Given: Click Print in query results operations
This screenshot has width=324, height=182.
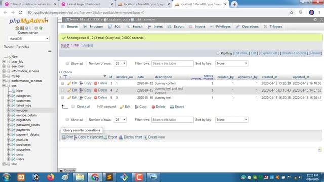Looking at the screenshot, I should 67,137.
